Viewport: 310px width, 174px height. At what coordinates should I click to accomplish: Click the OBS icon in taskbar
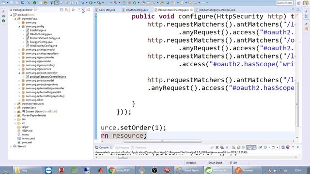point(155,170)
